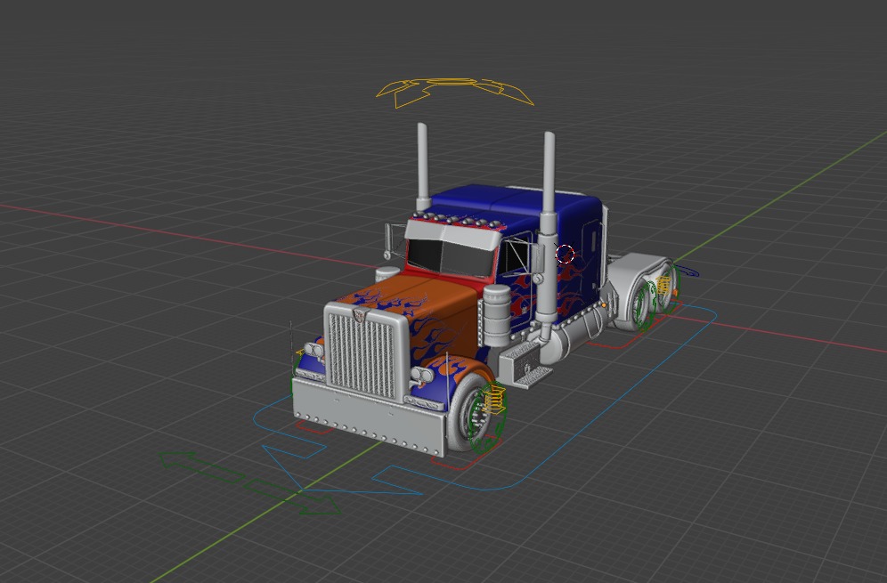The height and width of the screenshot is (583, 887).
Task: Select yellow spring suspension control at front wheel
Action: tap(495, 398)
